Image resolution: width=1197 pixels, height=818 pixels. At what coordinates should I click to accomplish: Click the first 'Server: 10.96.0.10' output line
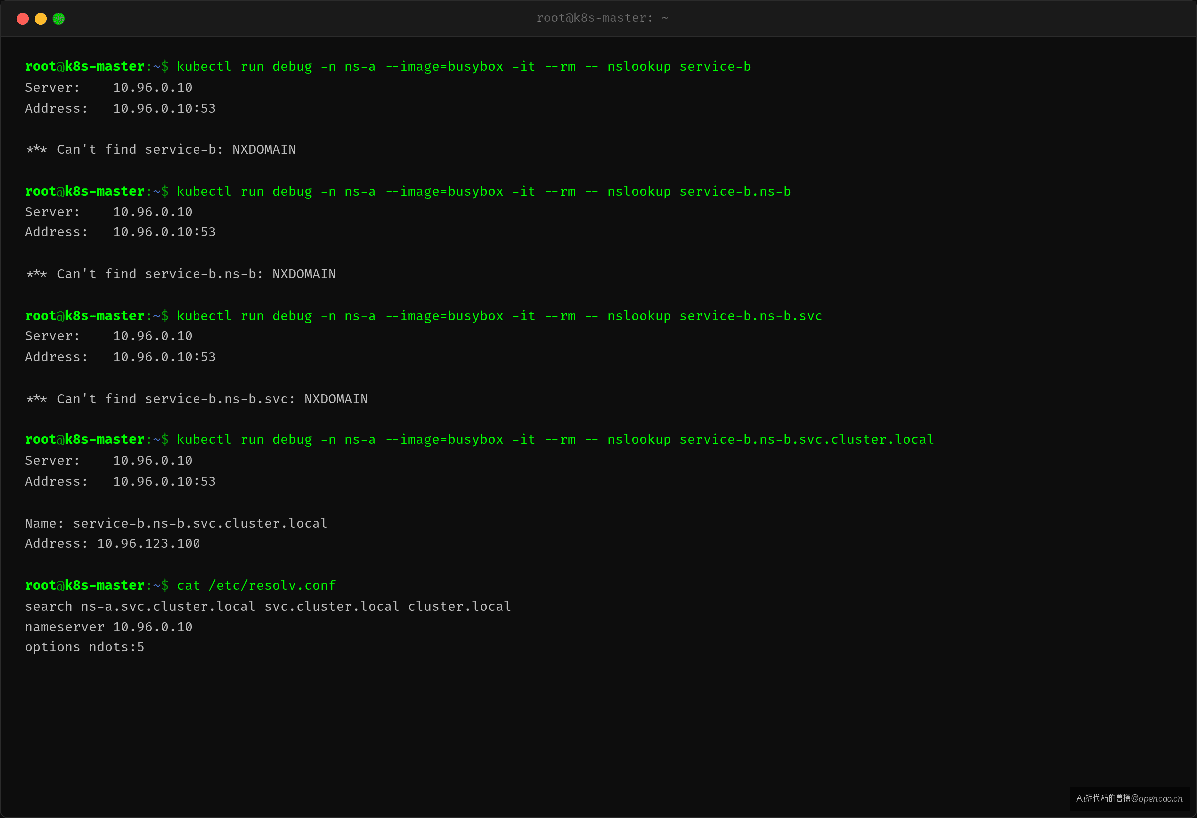pyautogui.click(x=109, y=88)
